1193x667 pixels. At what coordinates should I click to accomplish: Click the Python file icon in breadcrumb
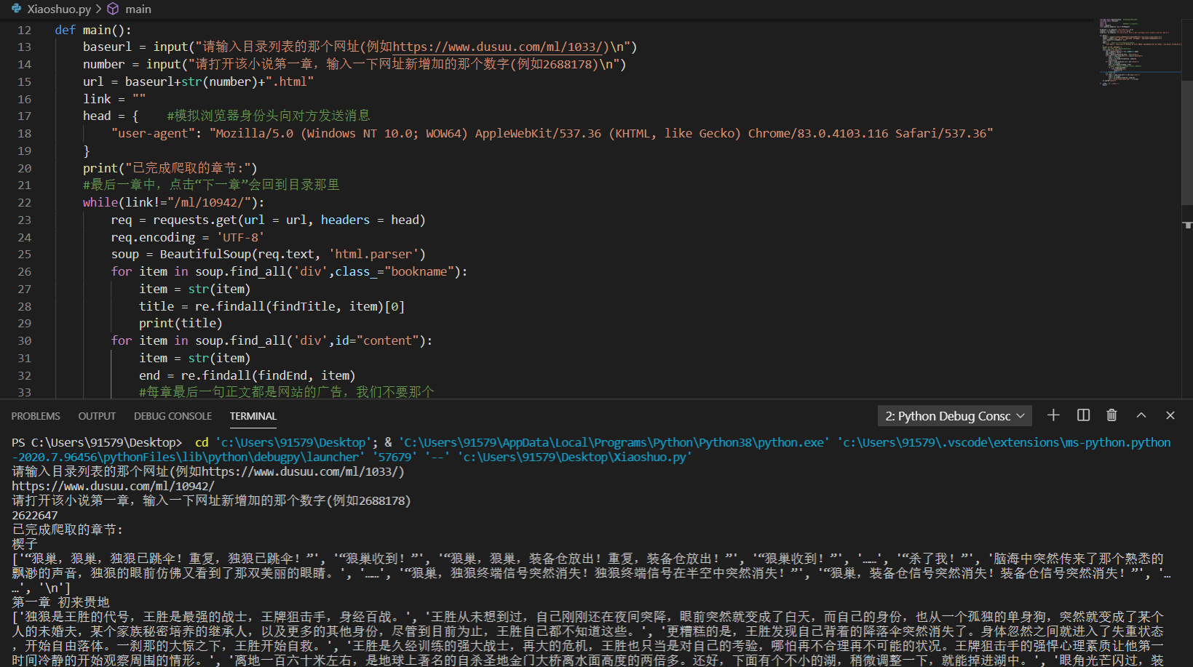(x=16, y=9)
